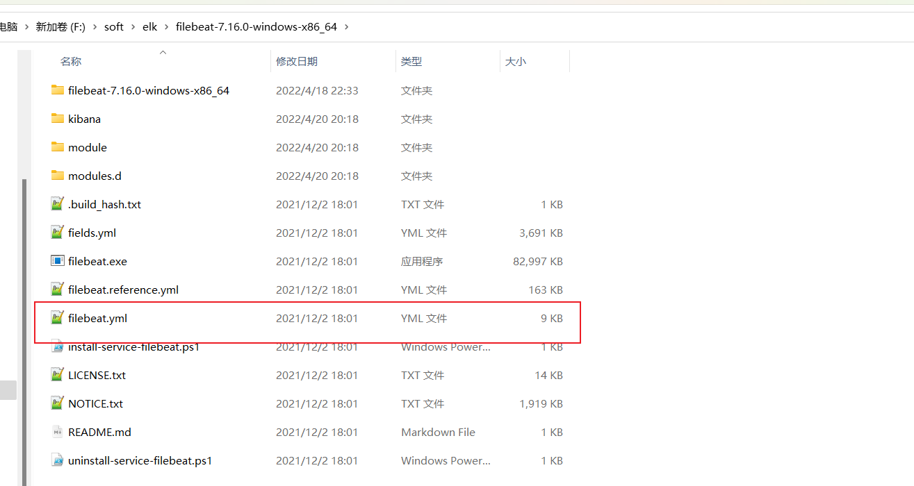Select the file name fields.yml
914x486 pixels.
[92, 233]
